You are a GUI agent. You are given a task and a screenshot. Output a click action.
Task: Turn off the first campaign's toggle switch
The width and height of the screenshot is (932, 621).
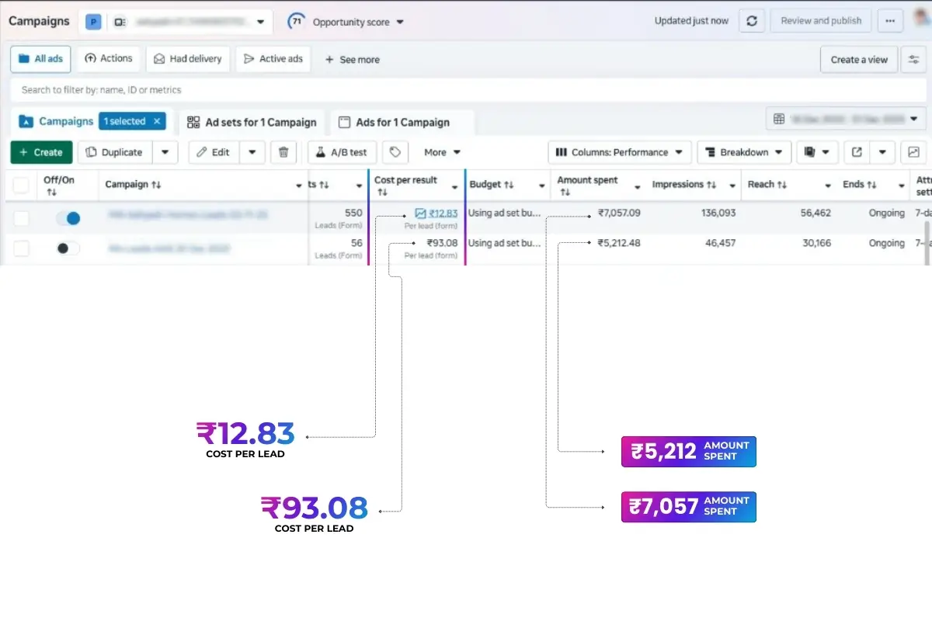coord(68,218)
